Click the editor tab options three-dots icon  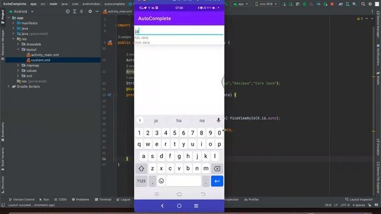pyautogui.click(x=372, y=11)
